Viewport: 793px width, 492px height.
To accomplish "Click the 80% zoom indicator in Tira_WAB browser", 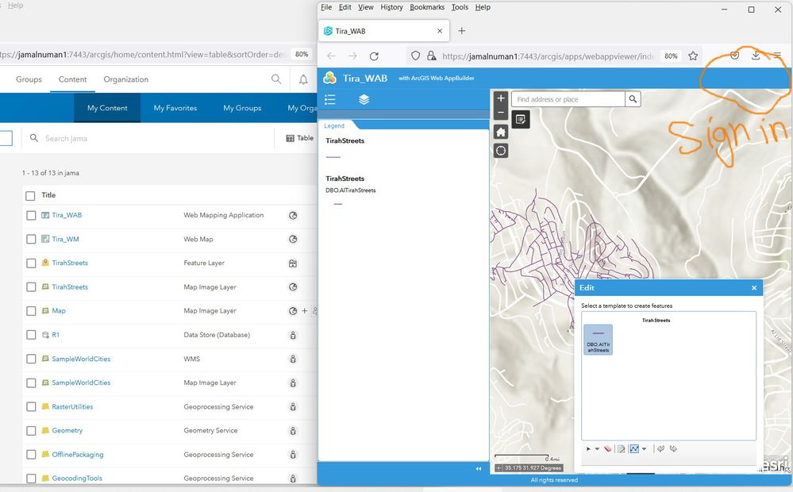I will [x=671, y=56].
